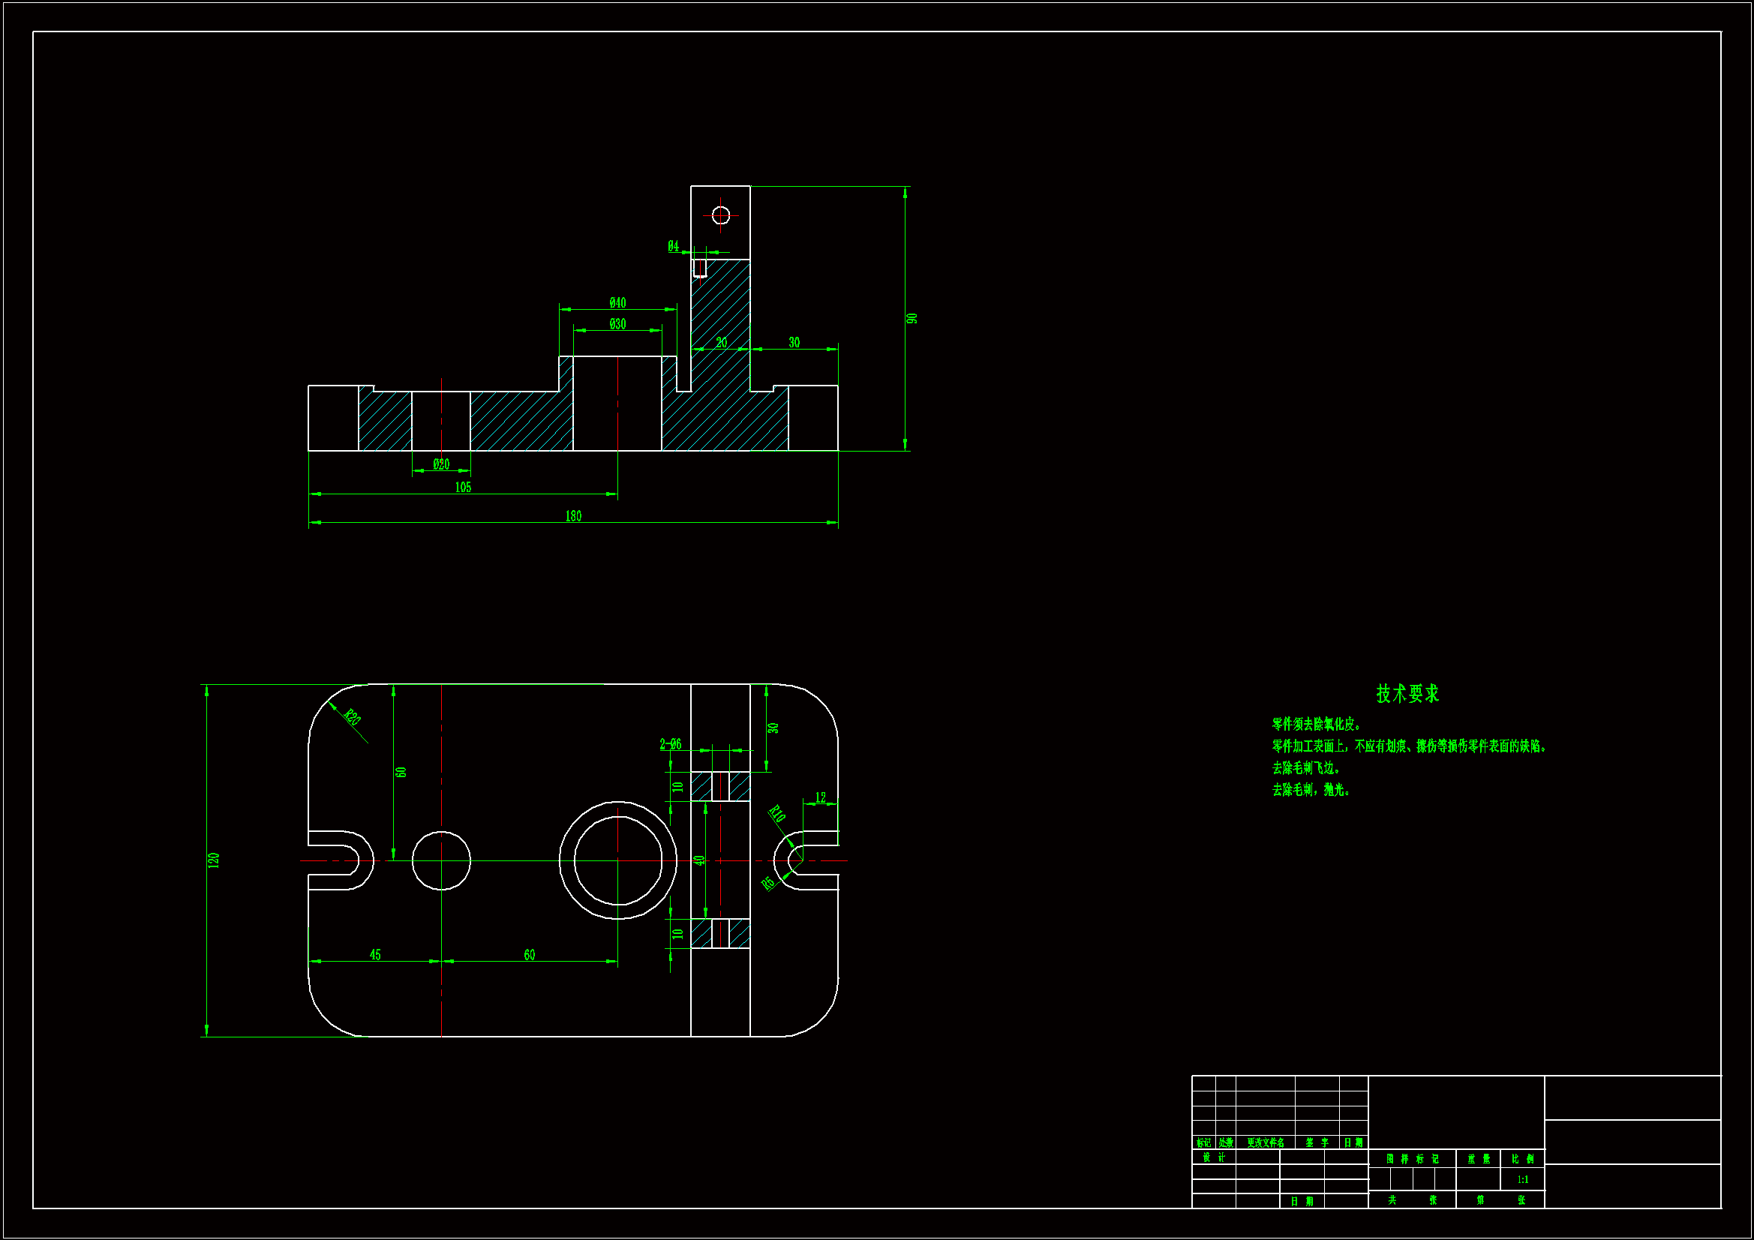Select the 1:1 scale value in title block

pos(1522,1180)
